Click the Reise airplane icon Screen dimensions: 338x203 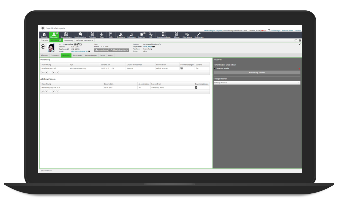point(102,34)
